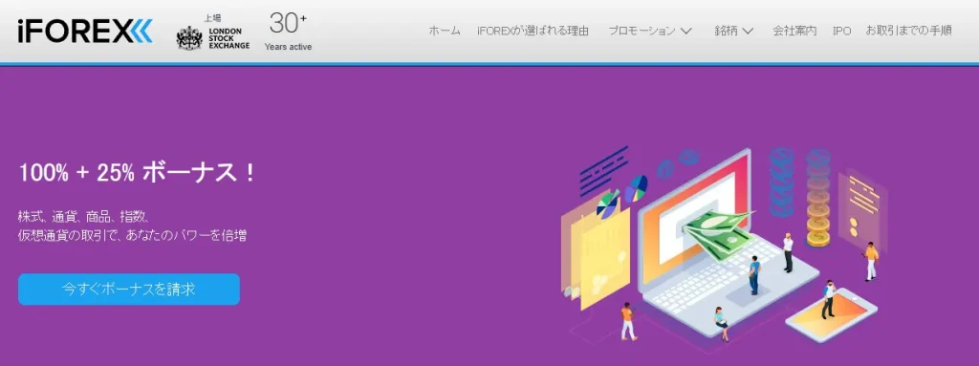The height and width of the screenshot is (366, 979).
Task: Open the IPO page
Action: [841, 31]
